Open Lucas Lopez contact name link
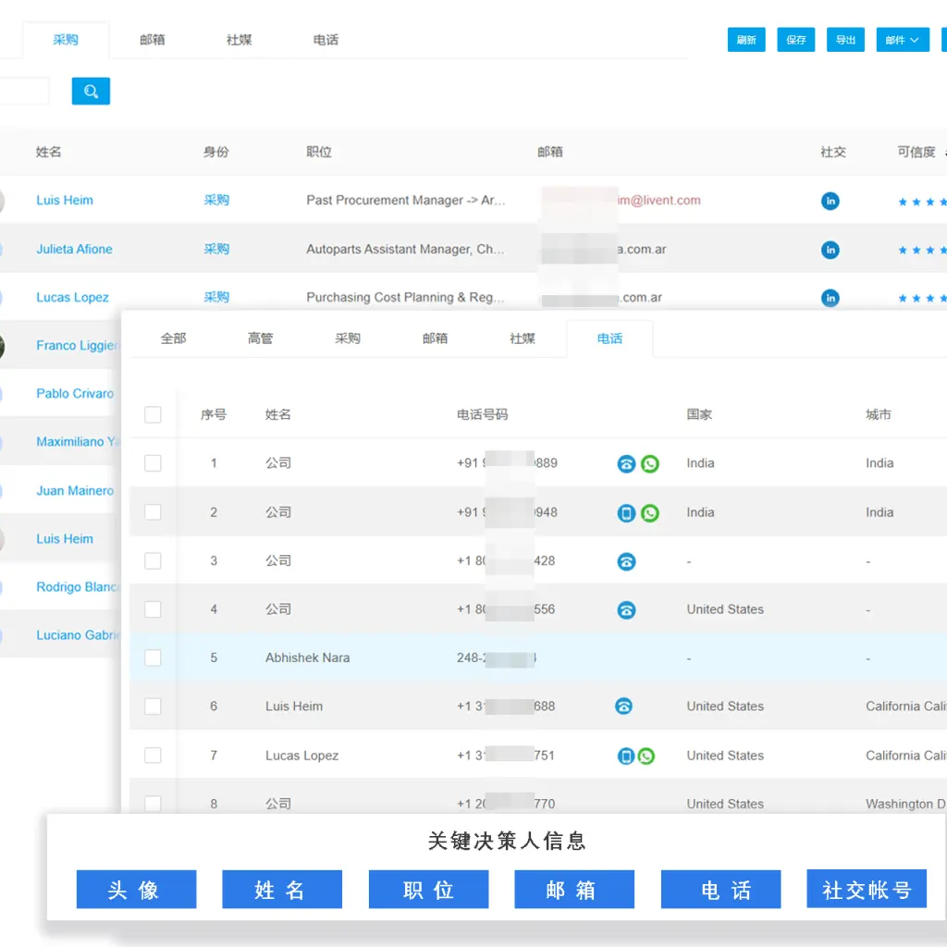Screen dimensions: 947x947 click(72, 298)
